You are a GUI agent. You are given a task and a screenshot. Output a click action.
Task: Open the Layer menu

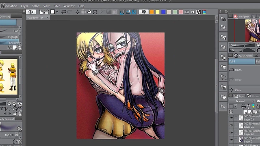(x=24, y=6)
